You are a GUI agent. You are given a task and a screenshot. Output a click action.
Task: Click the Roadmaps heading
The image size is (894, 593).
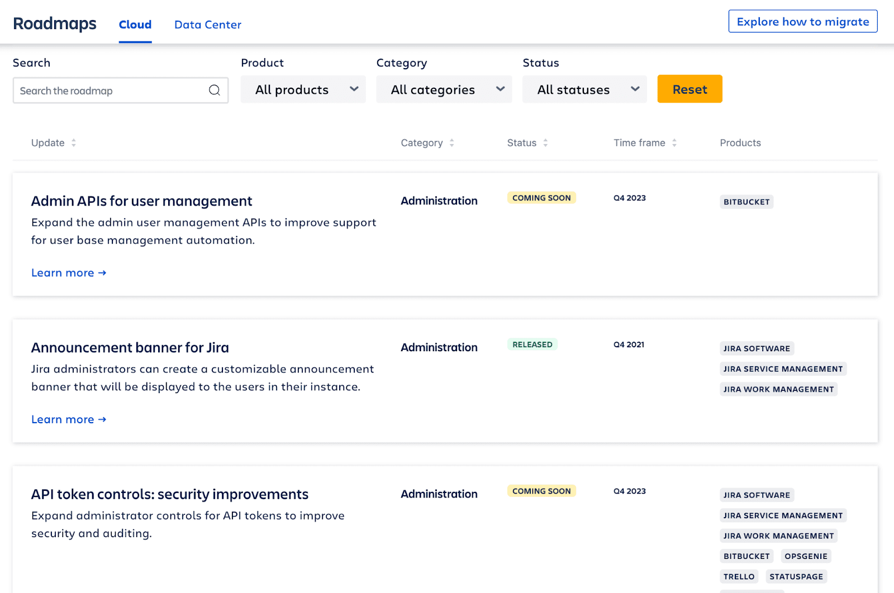point(54,23)
